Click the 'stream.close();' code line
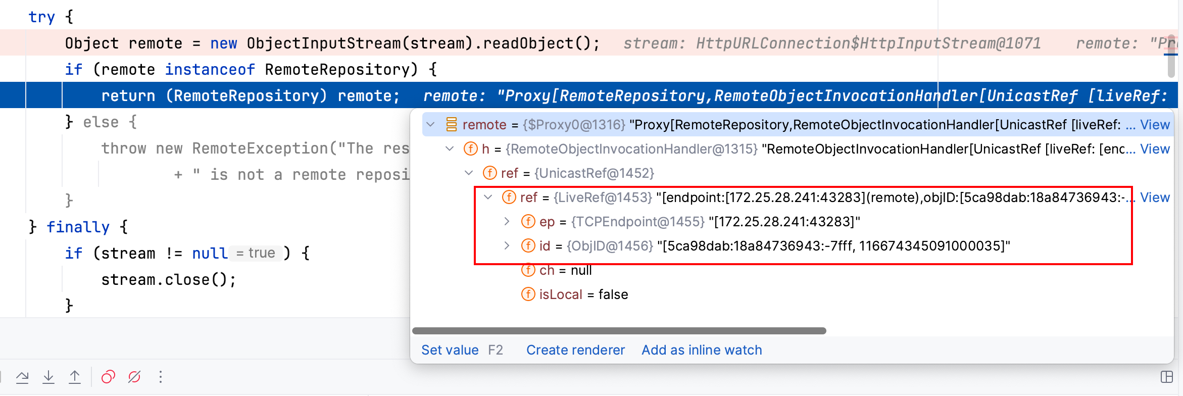Image resolution: width=1183 pixels, height=396 pixels. click(169, 279)
